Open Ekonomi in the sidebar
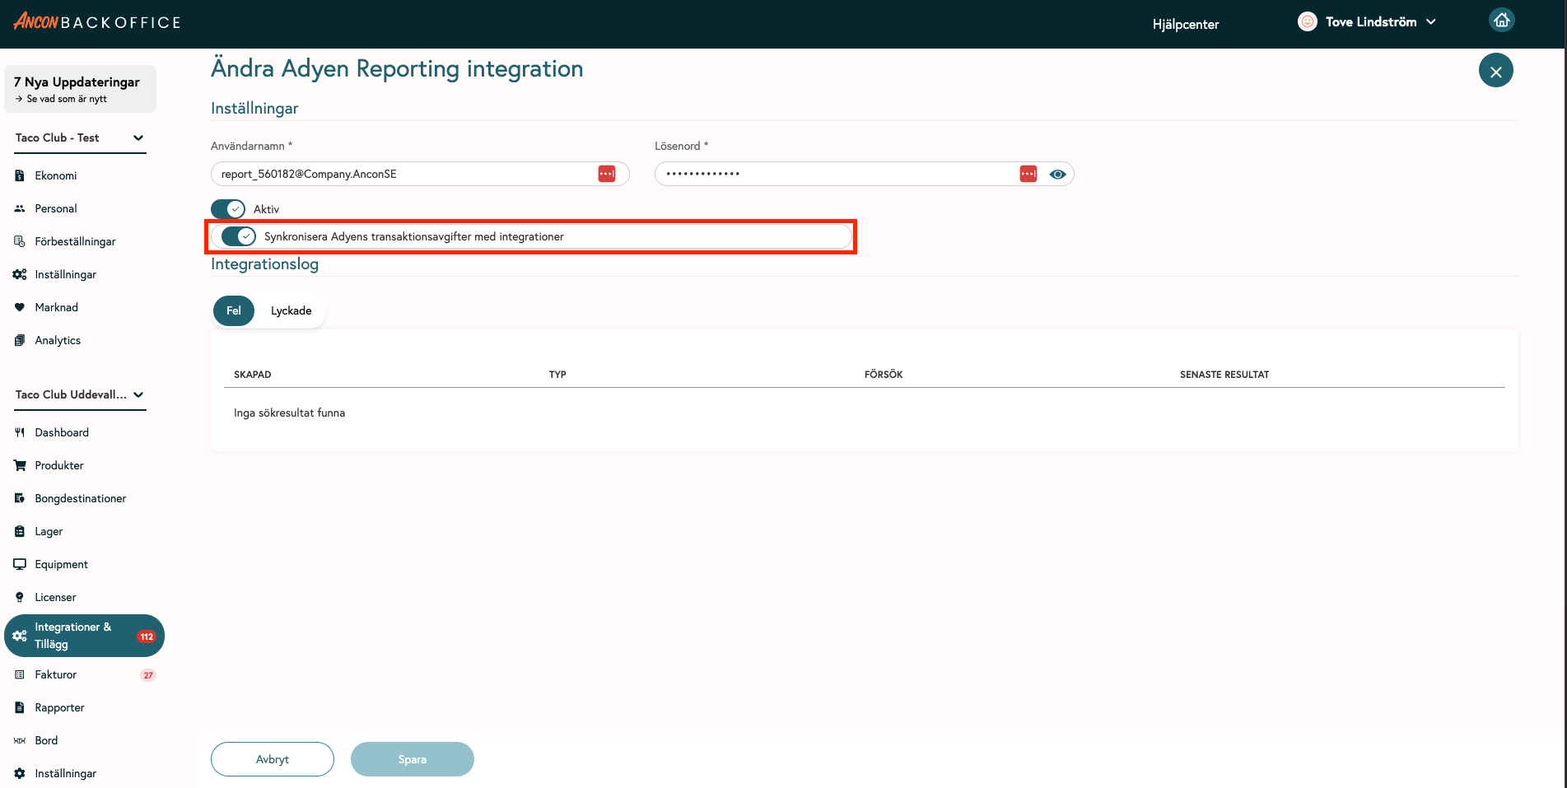1567x788 pixels. pyautogui.click(x=56, y=175)
